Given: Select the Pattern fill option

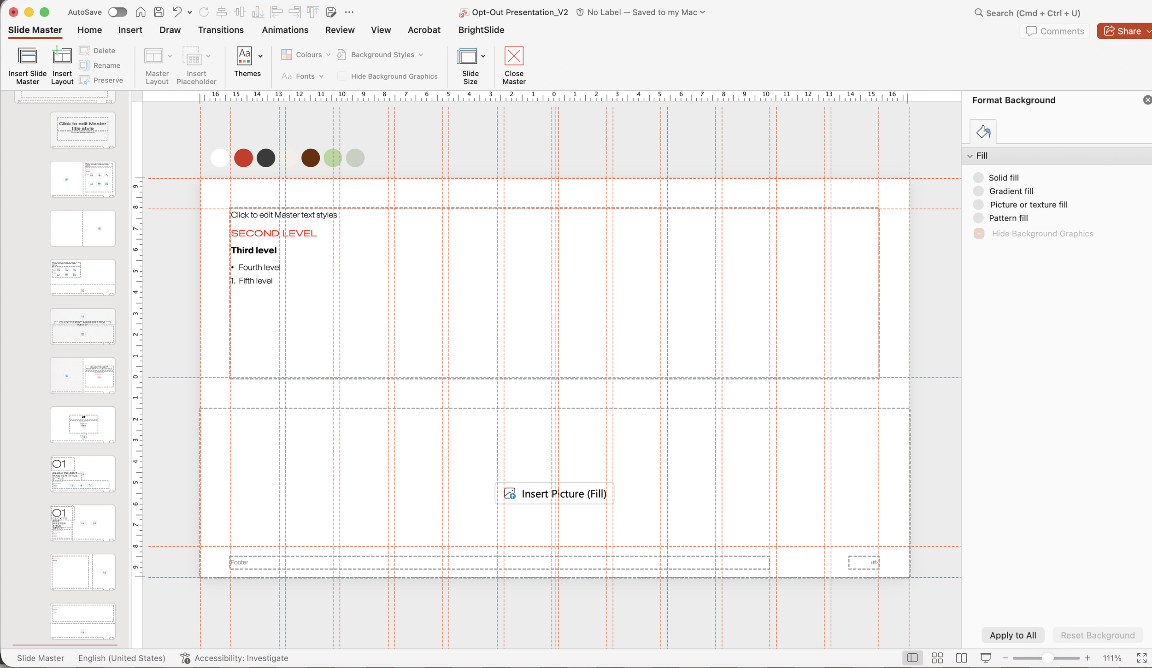Looking at the screenshot, I should point(978,218).
